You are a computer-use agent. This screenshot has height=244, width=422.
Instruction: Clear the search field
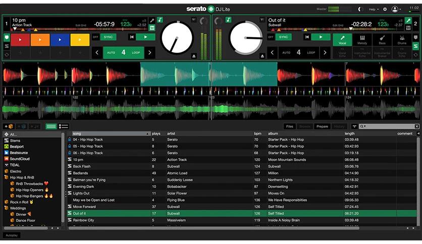tap(417, 127)
